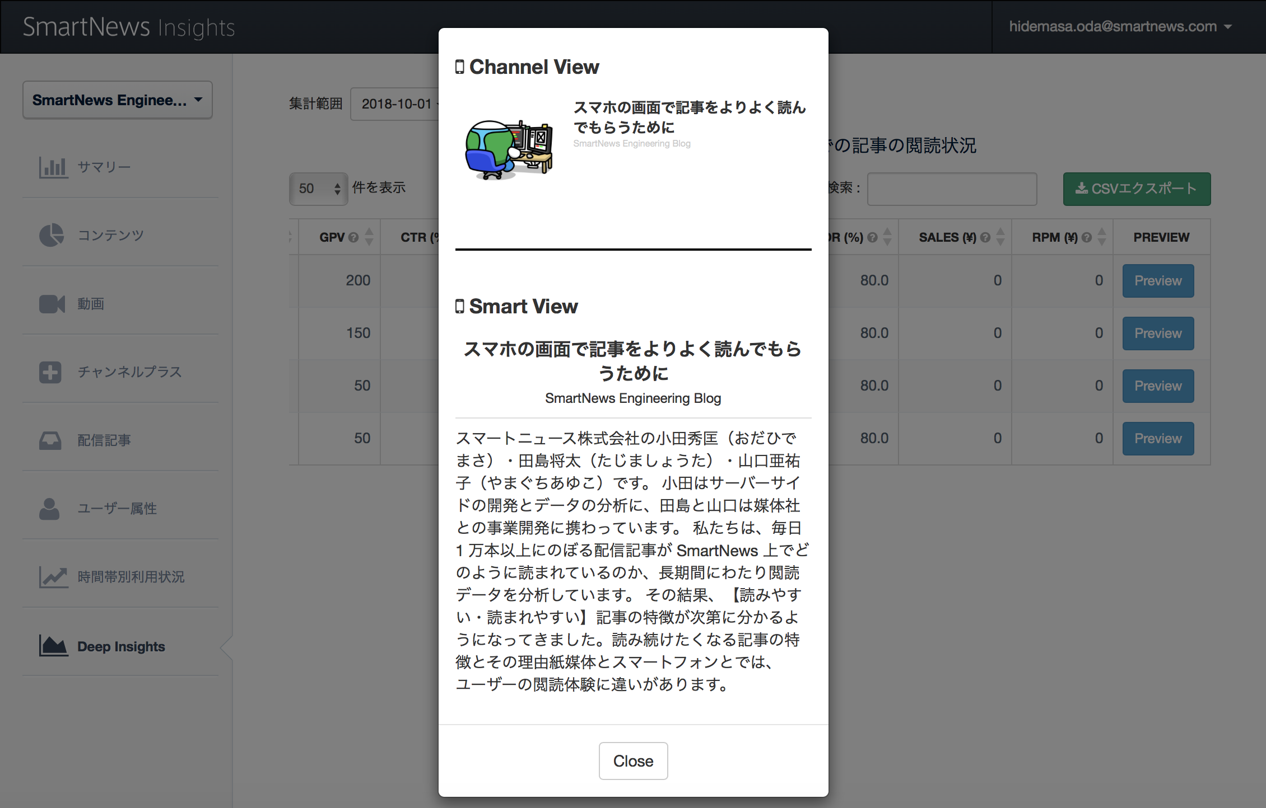Click the CSVエクスポート button

click(1137, 189)
